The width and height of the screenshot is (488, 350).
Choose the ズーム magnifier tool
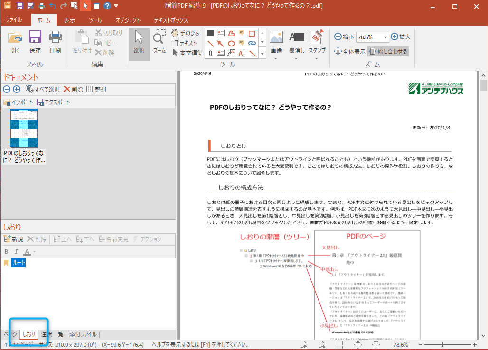tap(159, 41)
